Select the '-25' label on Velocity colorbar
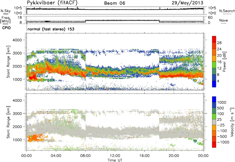The height and width of the screenshot is (162, 235). 221,125
